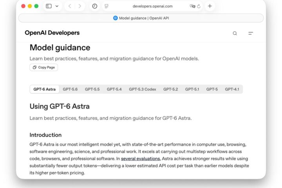Go back with the back arrow
This screenshot has height=188, width=282.
coord(70,6)
